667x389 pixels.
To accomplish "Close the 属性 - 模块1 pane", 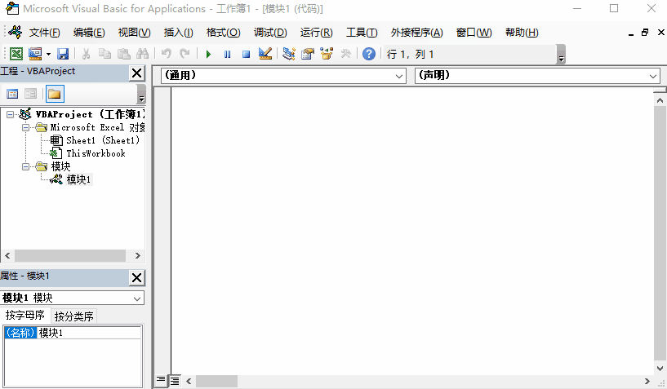I will pyautogui.click(x=137, y=277).
